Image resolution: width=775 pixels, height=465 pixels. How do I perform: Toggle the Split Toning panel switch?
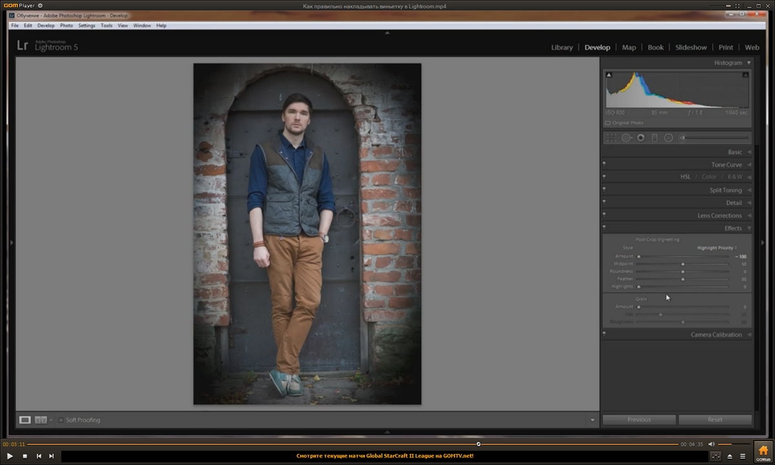(x=604, y=188)
